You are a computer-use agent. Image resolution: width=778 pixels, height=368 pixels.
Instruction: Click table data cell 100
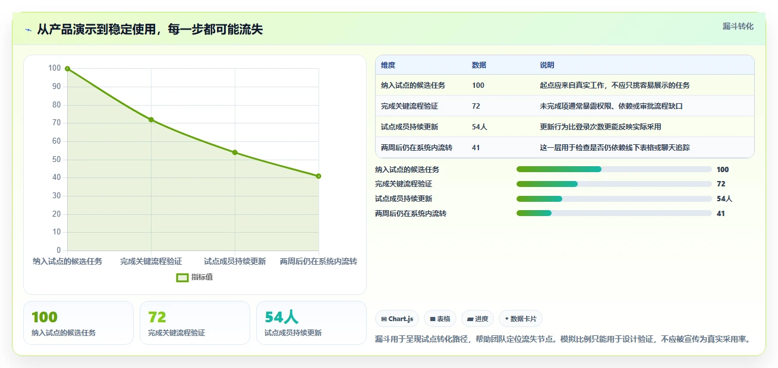(478, 85)
